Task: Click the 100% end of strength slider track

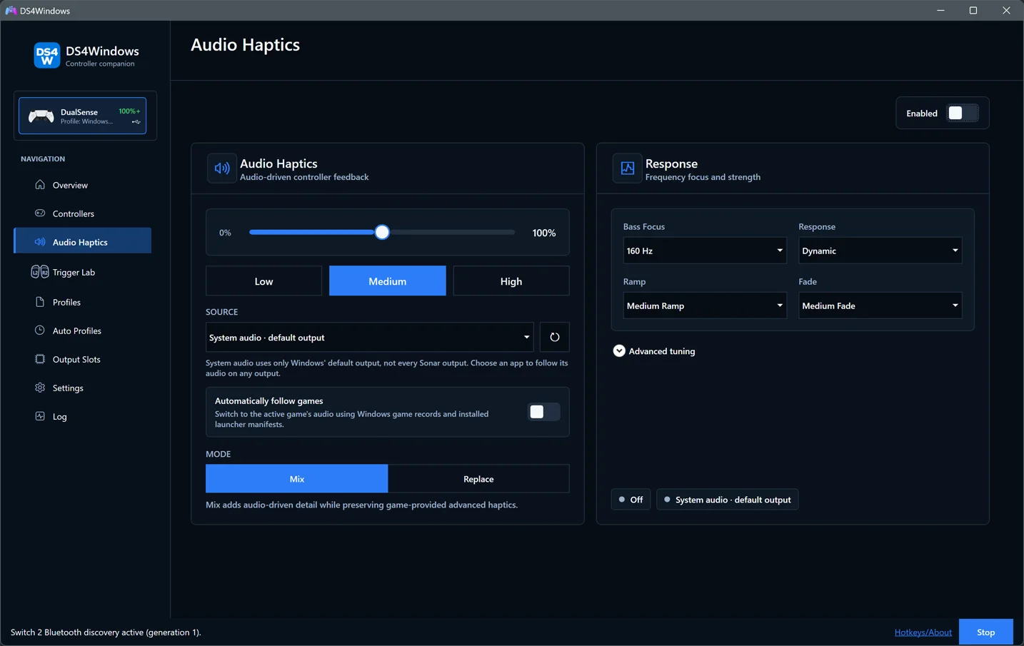Action: (x=513, y=232)
